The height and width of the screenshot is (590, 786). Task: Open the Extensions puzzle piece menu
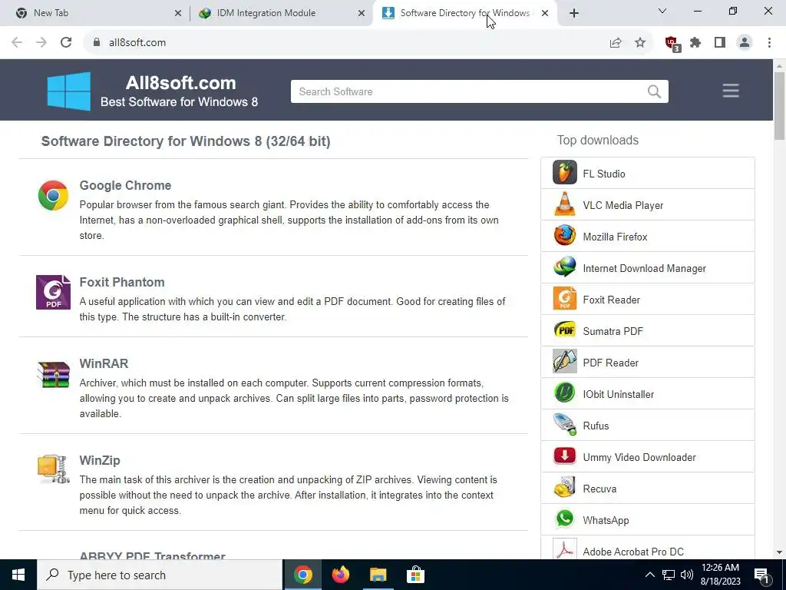[x=695, y=43]
